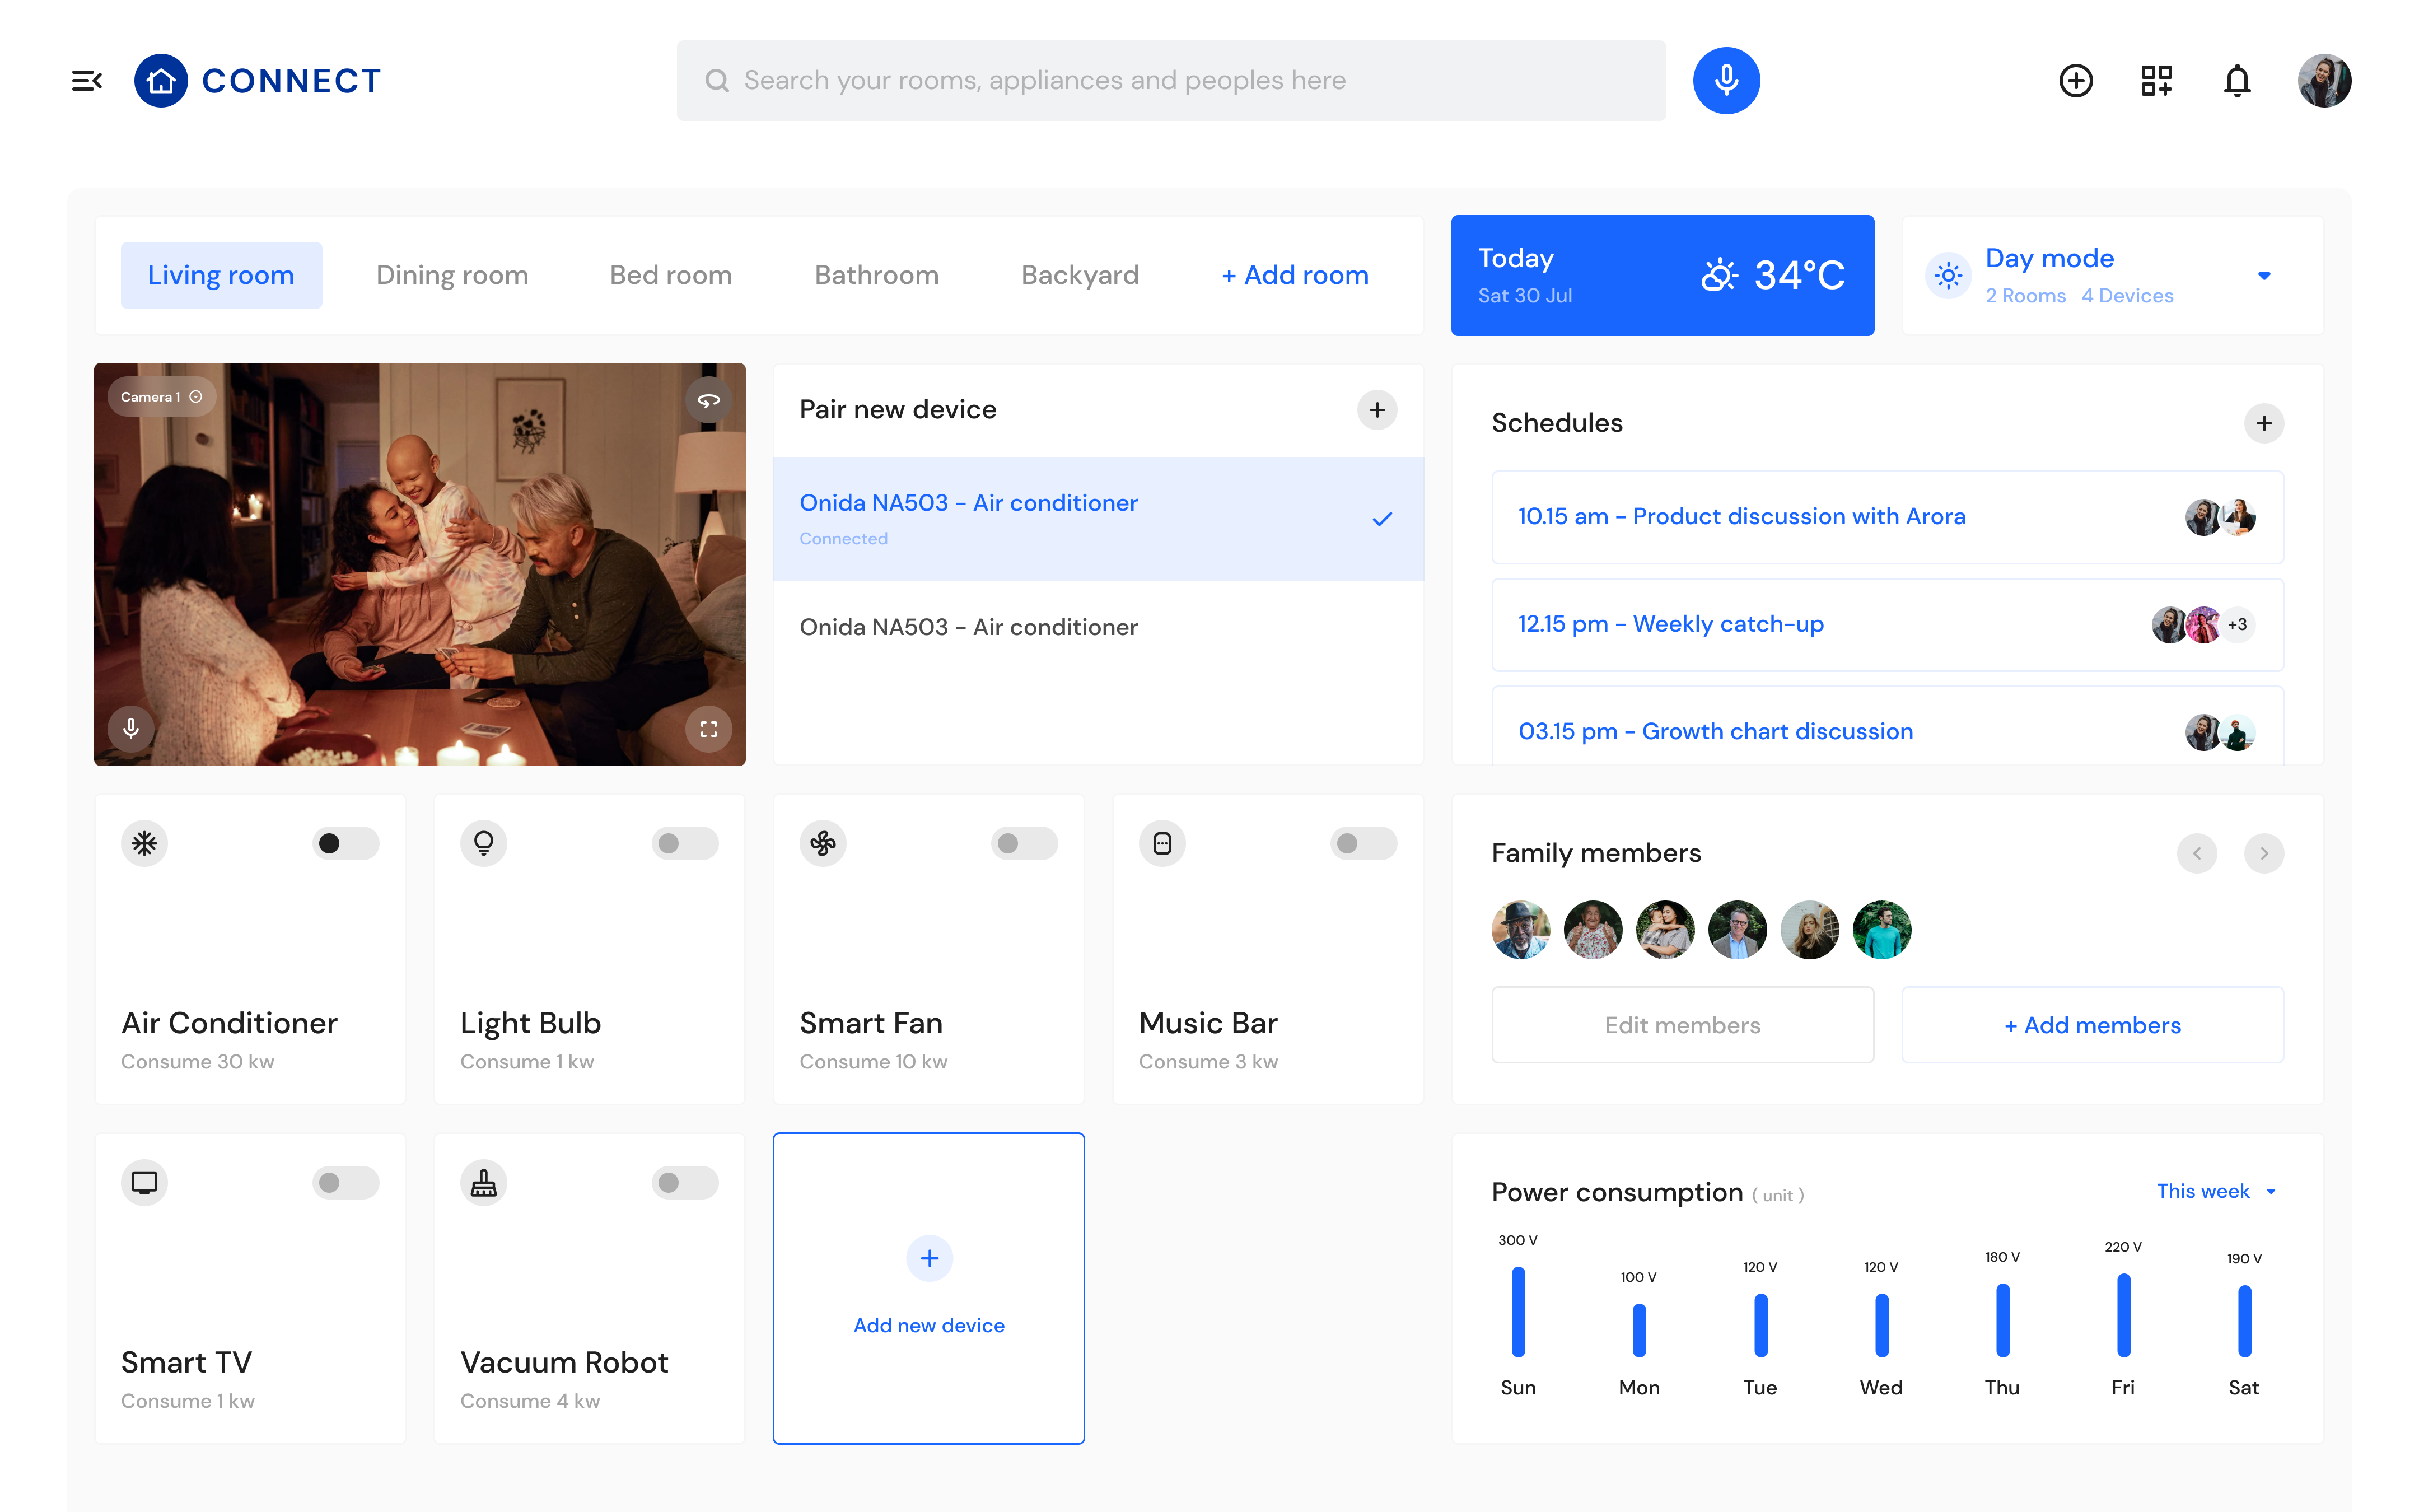This screenshot has width=2419, height=1512.
Task: Click the Edit members button
Action: 1682,1024
